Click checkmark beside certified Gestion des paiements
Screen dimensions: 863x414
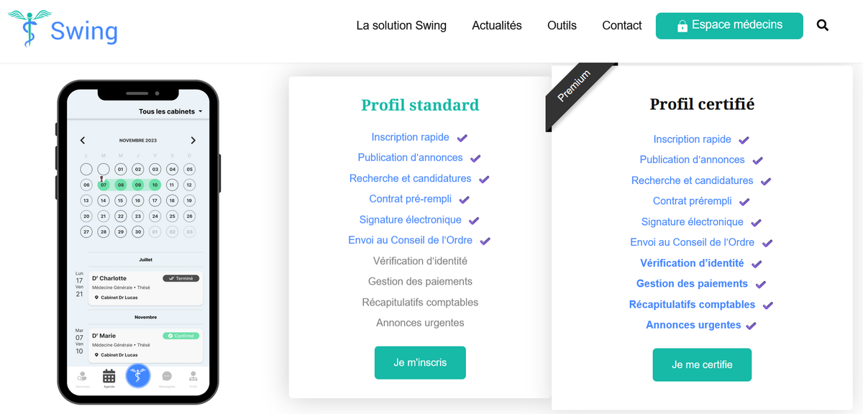point(761,285)
